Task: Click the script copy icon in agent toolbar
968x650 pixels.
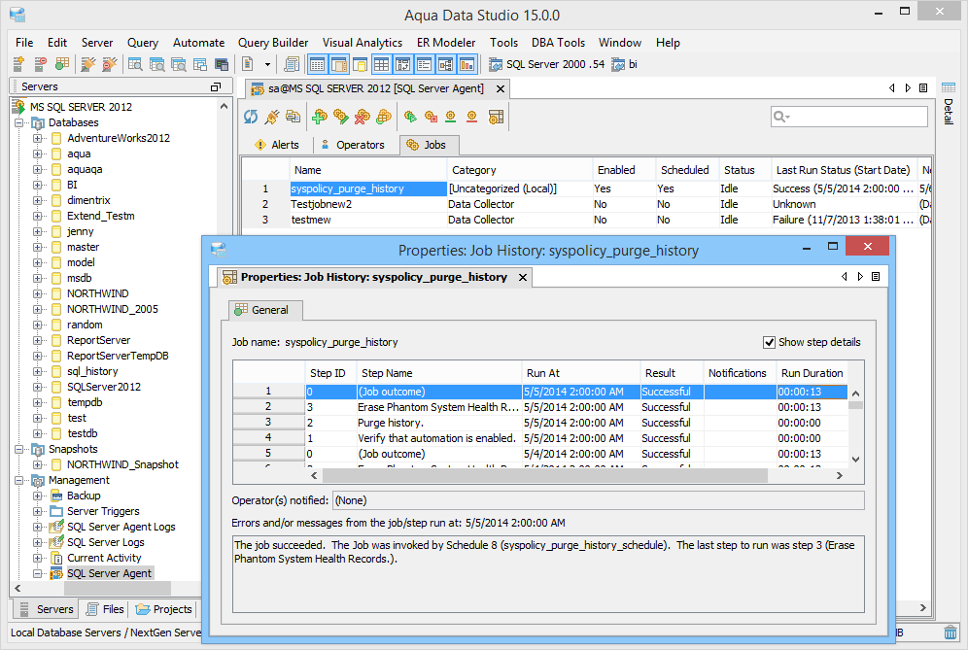Action: click(294, 116)
